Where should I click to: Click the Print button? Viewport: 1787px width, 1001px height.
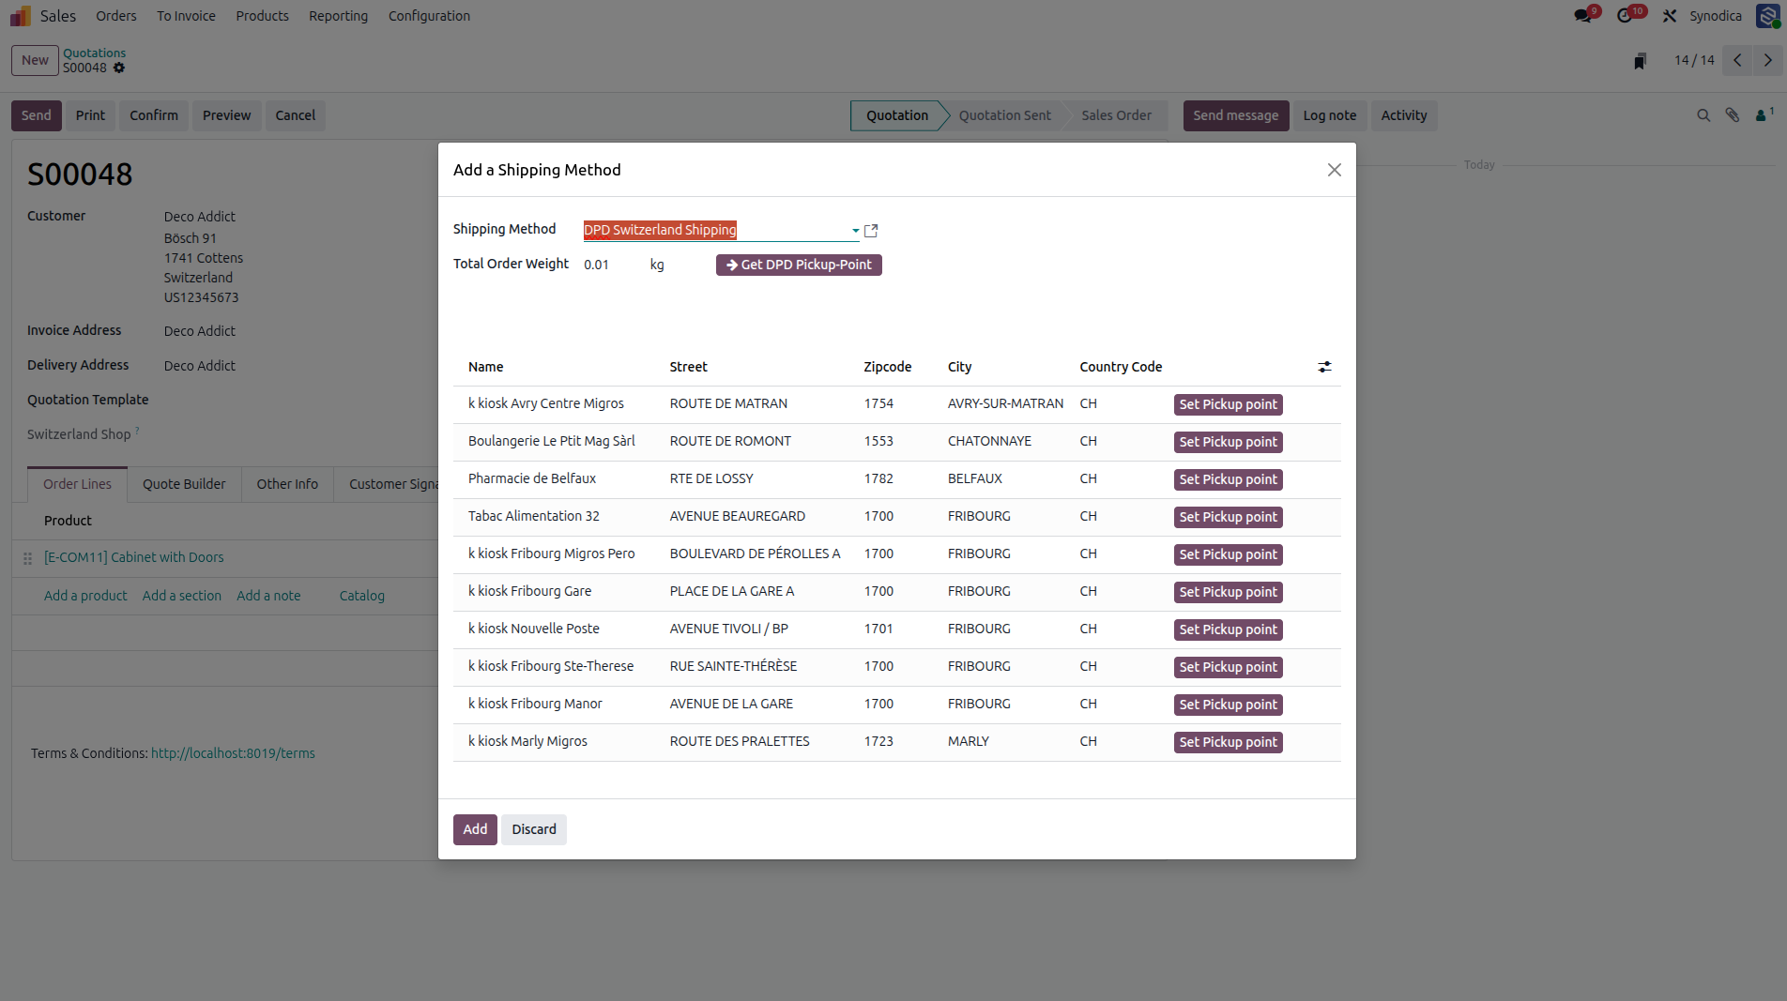point(90,115)
